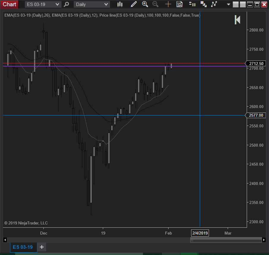Image resolution: width=269 pixels, height=255 pixels.
Task: Click the 2650.00 price axis label
Action: 256,88
